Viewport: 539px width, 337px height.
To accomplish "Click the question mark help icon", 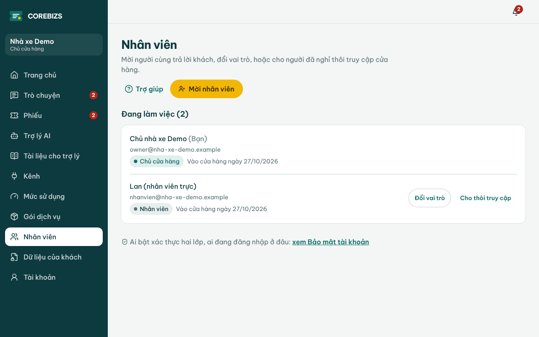I will point(129,89).
